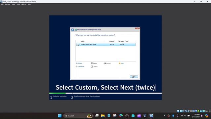Click the Format partition link

pos(107,63)
